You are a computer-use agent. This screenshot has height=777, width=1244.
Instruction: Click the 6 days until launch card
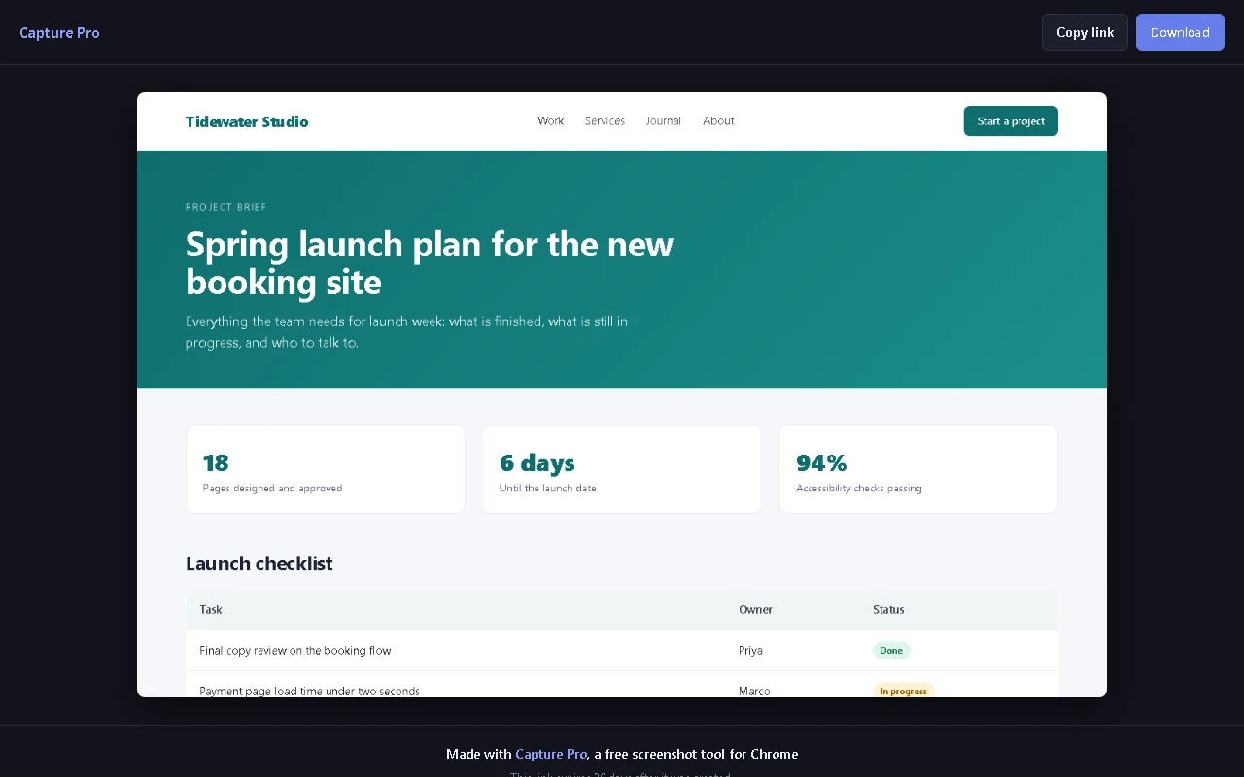622,469
